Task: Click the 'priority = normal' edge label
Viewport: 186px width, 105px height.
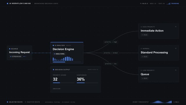Action: click(x=111, y=53)
